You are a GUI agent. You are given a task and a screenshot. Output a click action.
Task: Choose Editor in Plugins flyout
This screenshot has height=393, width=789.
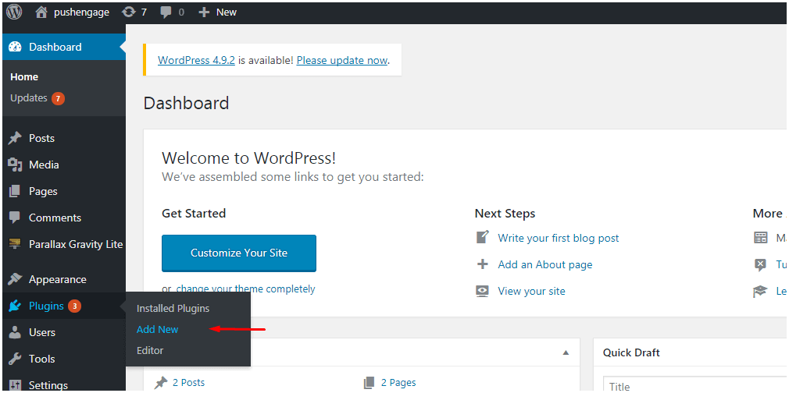(x=150, y=350)
